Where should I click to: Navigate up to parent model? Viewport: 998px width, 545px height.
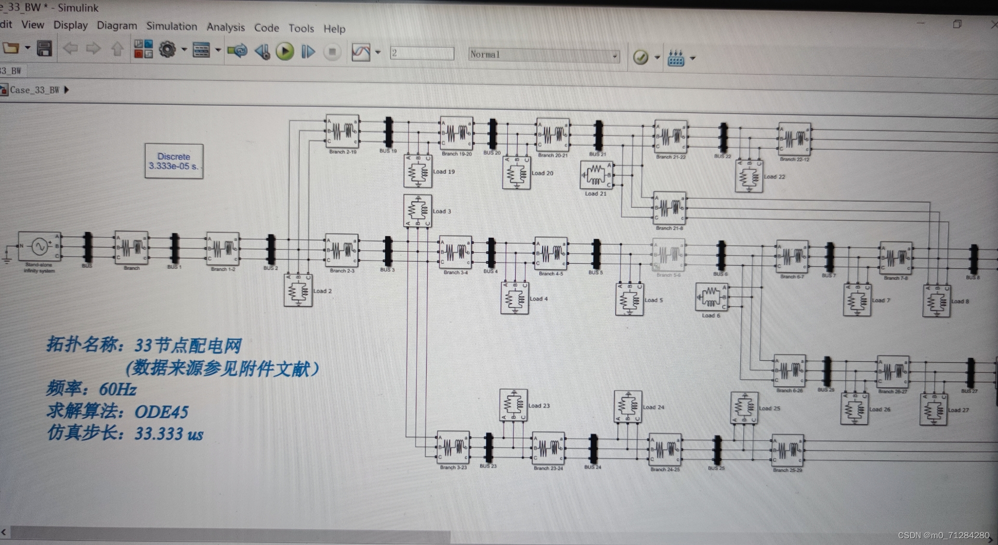[x=117, y=49]
